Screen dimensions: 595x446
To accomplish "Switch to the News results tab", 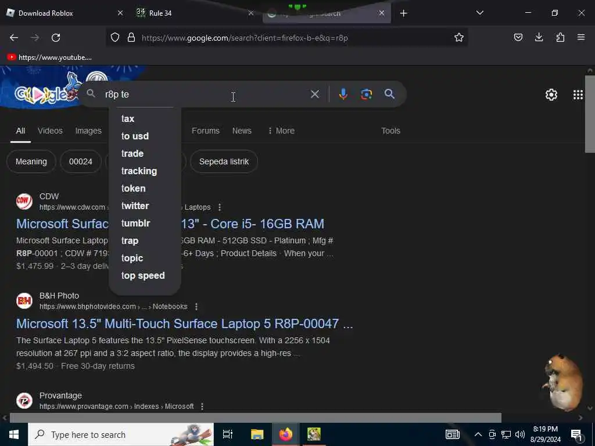I will [x=242, y=131].
